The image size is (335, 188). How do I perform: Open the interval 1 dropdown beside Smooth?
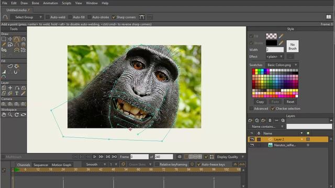[113, 164]
